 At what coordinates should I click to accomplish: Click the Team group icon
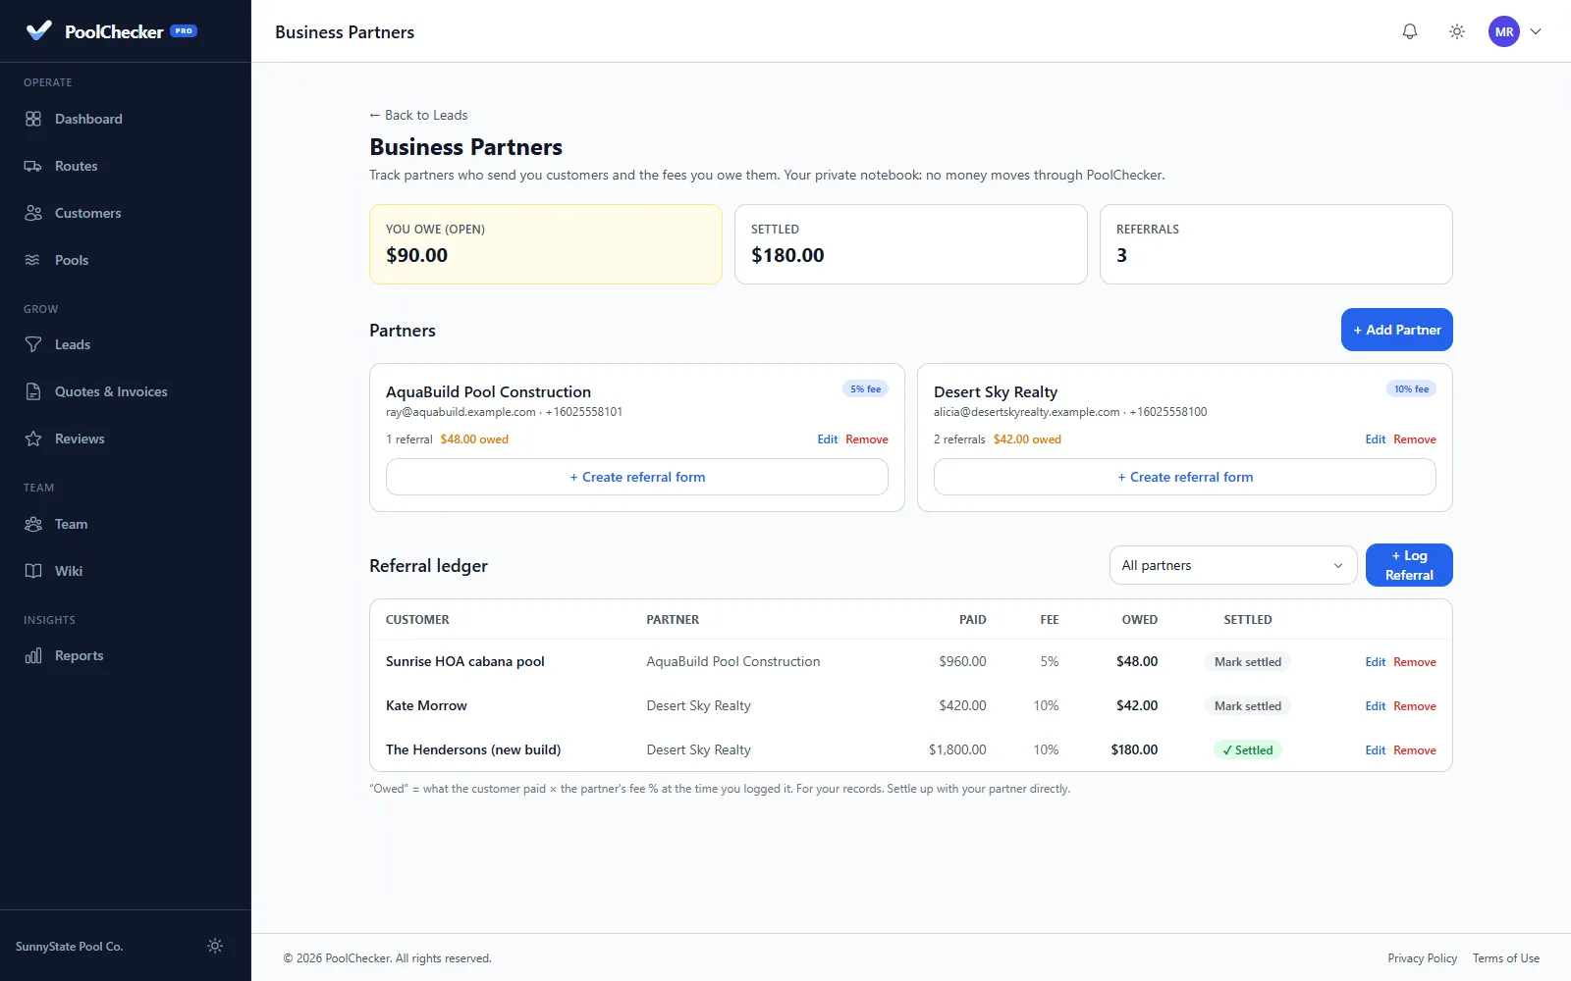(x=33, y=524)
